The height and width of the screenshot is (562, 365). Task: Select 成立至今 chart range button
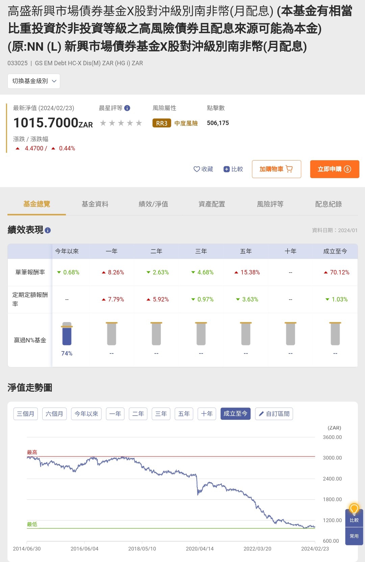pos(236,414)
